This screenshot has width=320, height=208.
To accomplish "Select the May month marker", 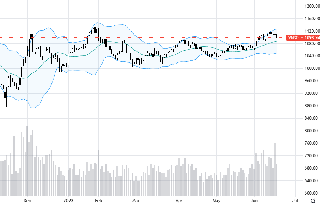I will pyautogui.click(x=216, y=201).
